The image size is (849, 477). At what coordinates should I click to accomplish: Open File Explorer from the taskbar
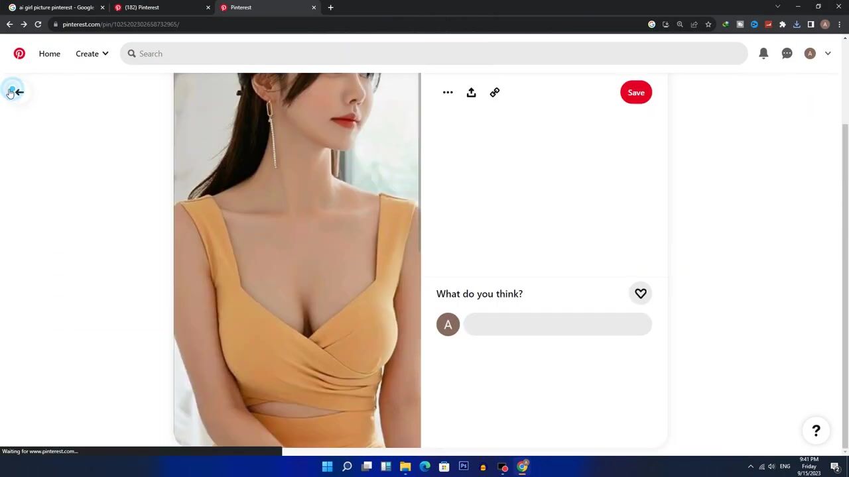[x=405, y=466]
